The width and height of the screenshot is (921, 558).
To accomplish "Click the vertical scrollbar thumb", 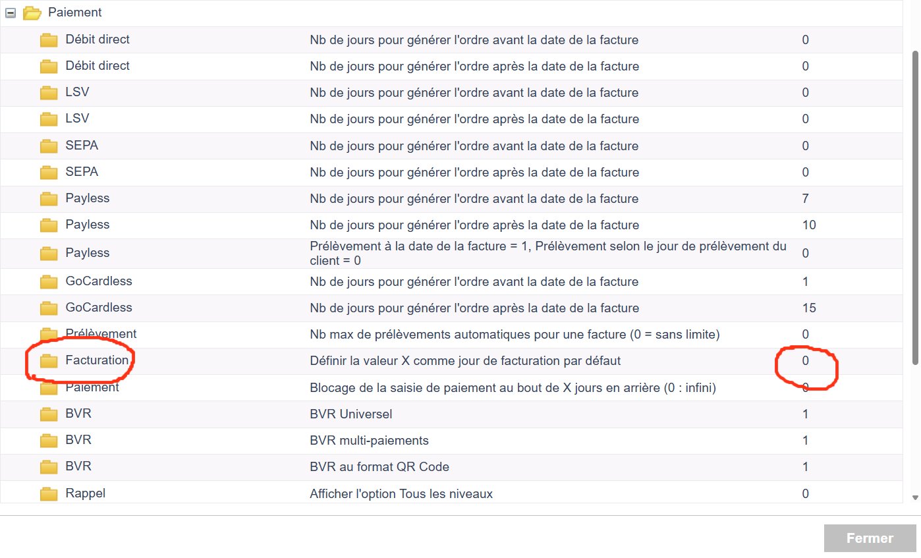I will click(916, 207).
